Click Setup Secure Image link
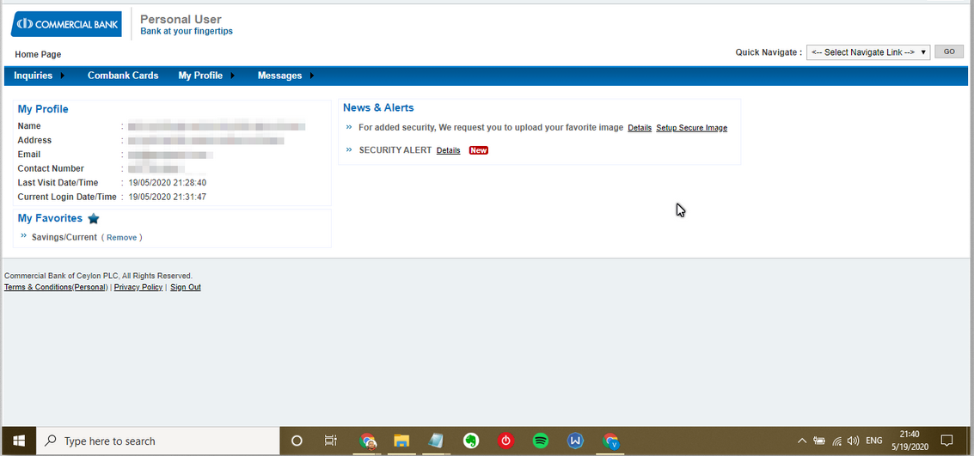The width and height of the screenshot is (974, 456). [x=691, y=128]
